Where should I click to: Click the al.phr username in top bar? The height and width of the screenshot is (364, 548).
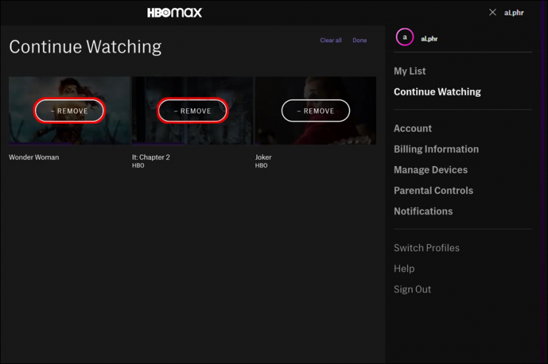point(514,13)
